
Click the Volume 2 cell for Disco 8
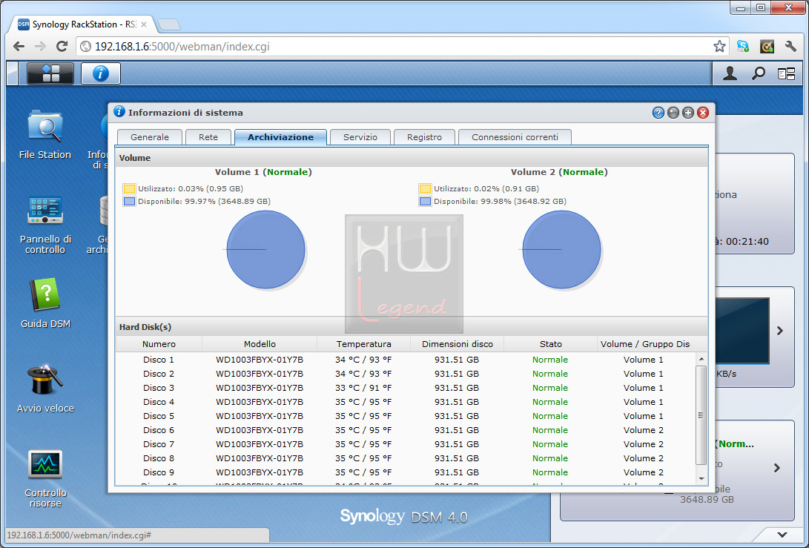pyautogui.click(x=644, y=458)
